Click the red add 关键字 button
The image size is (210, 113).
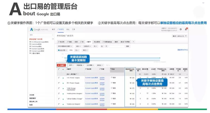(x=61, y=65)
